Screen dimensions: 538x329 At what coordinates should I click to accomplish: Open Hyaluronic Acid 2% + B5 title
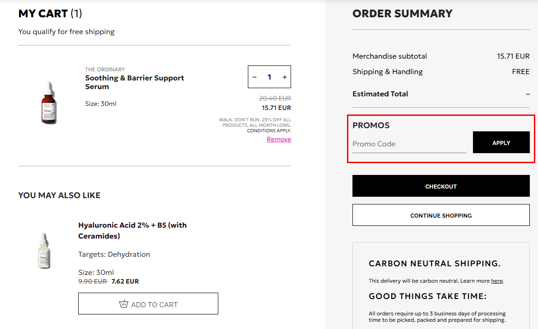click(x=132, y=230)
